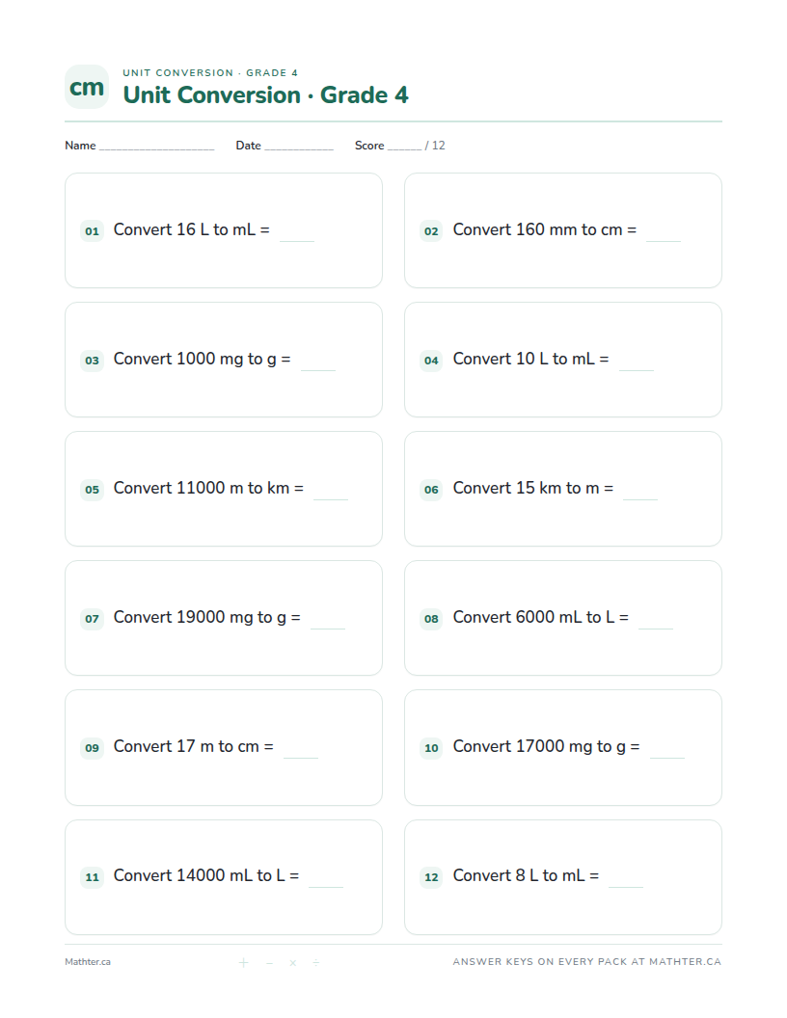Click text 'Convert 11000 m to km ='
The image size is (787, 1018).
point(208,488)
